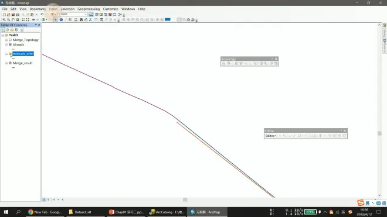The image size is (387, 217).
Task: Close the Topology floating toolbar
Action: (276, 59)
